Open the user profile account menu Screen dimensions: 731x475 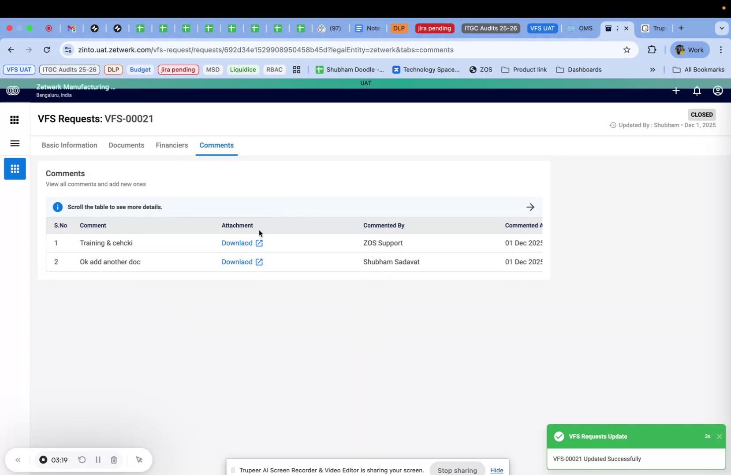[x=717, y=91]
